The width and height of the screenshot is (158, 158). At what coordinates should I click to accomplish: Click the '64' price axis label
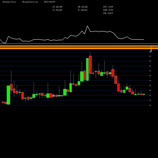tap(150, 56)
